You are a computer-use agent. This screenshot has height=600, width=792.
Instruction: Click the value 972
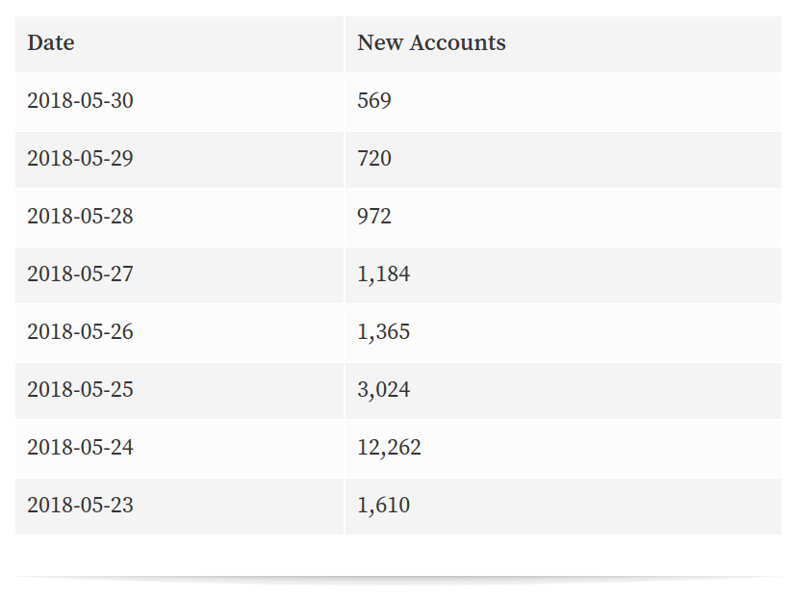point(374,217)
